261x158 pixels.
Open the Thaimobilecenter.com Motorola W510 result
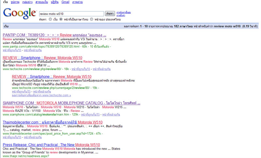tap(53, 122)
